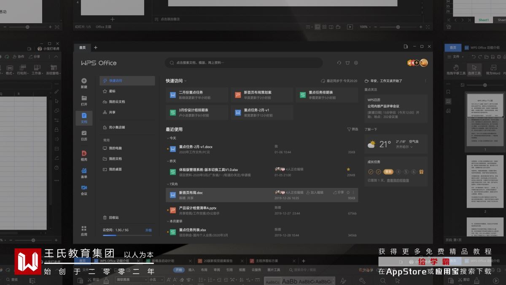
Task: Click the 表单 form icon in sidebar
Action: pos(84,171)
